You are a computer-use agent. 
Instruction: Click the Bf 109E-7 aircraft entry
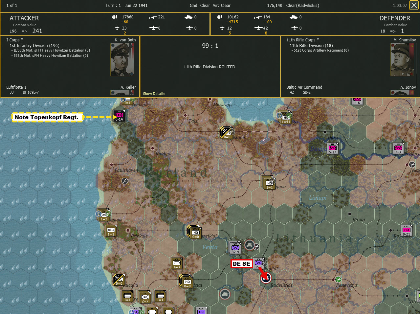coord(31,93)
